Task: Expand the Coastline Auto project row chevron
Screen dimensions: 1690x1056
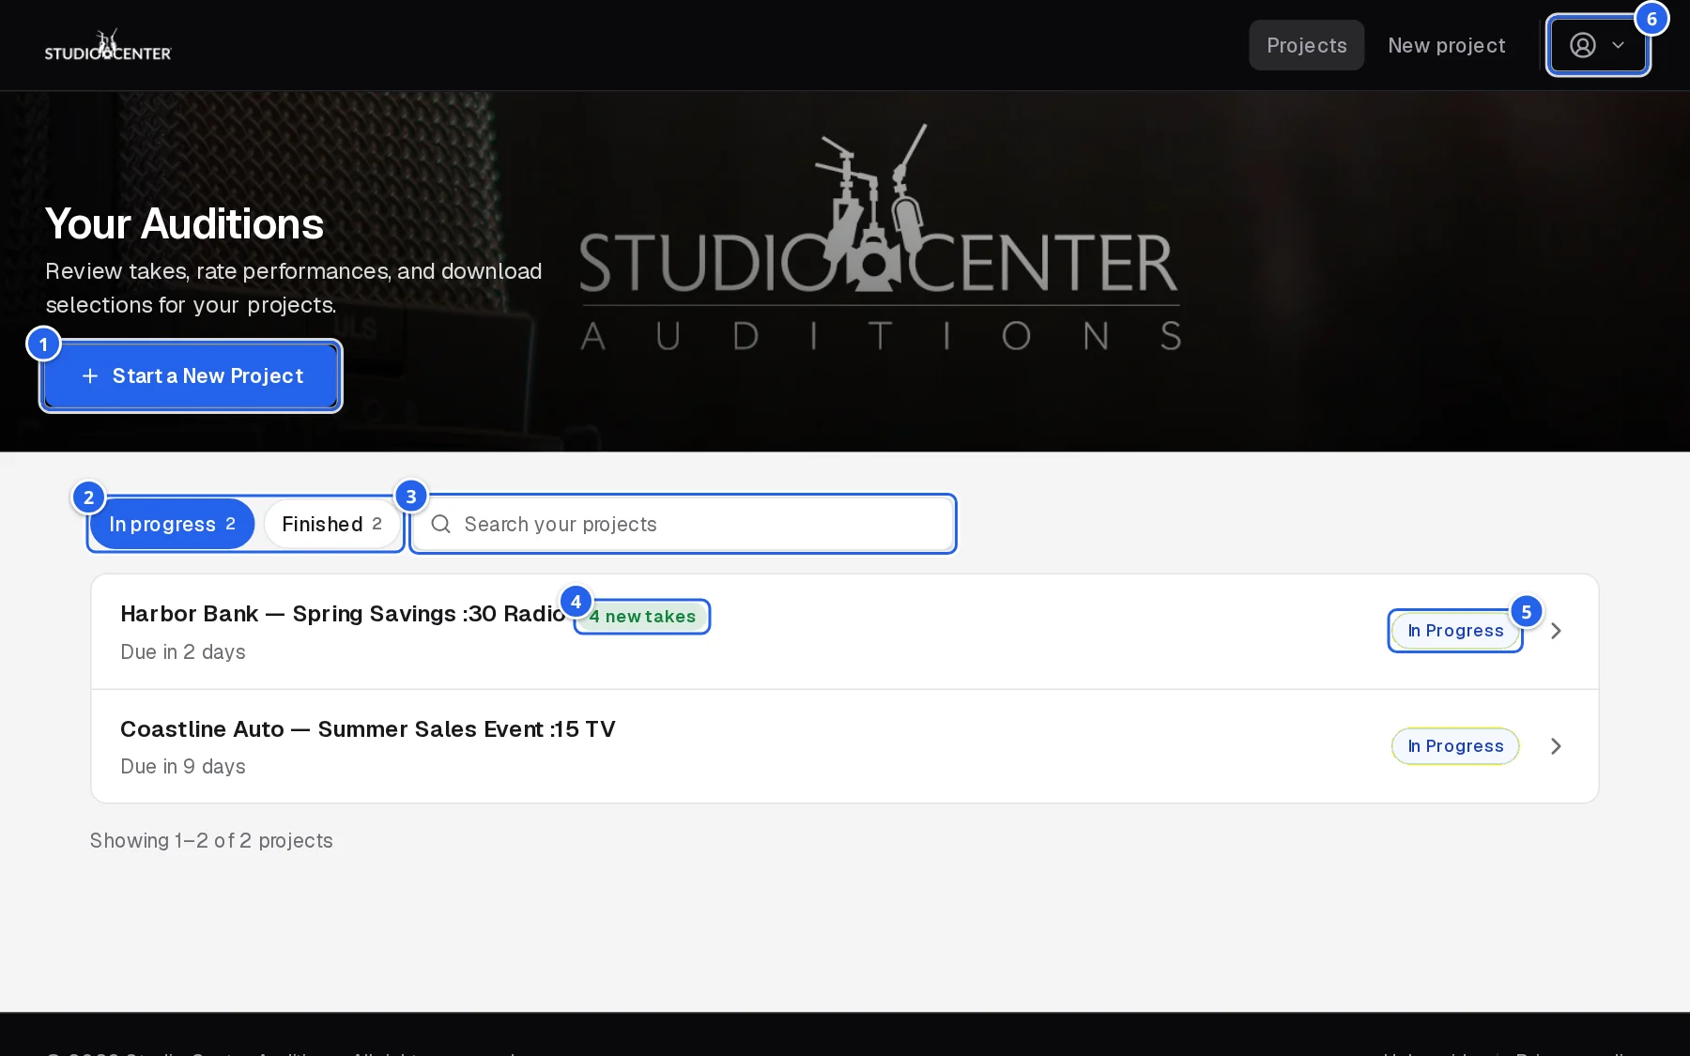Action: pos(1556,746)
